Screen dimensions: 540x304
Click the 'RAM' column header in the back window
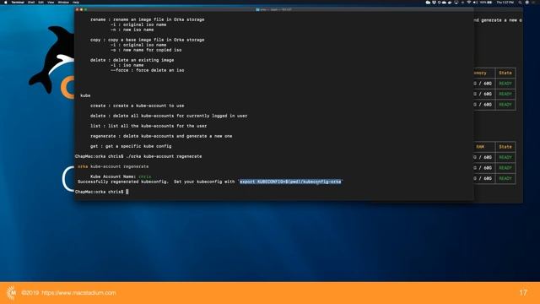(480, 147)
